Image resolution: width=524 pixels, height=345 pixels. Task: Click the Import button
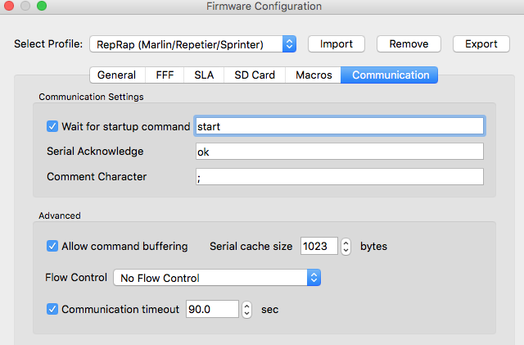(x=337, y=44)
